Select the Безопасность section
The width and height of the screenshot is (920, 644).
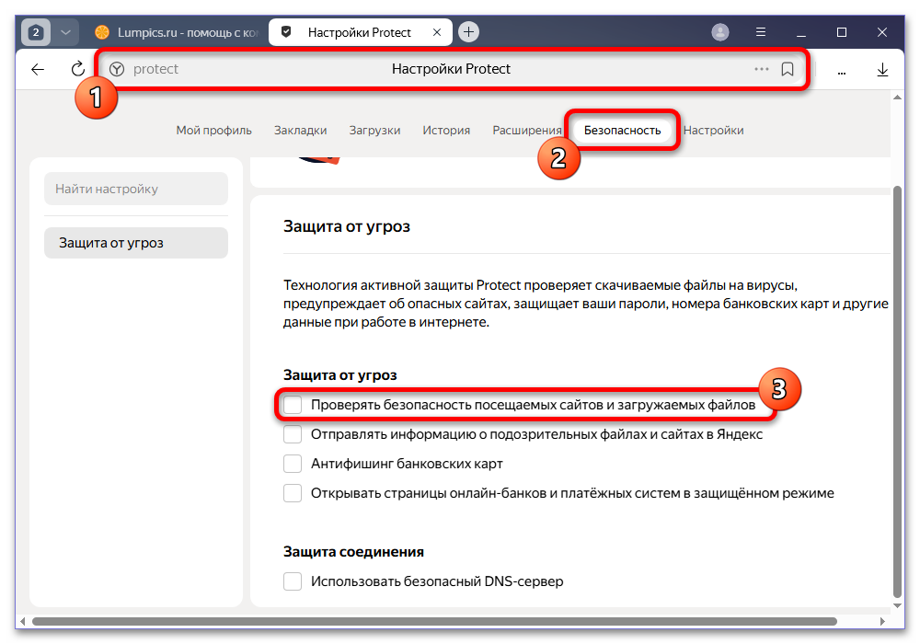pos(622,131)
